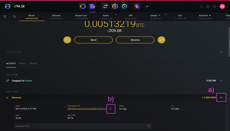Collapse the Received transaction details
This screenshot has width=230, height=131.
point(221,98)
